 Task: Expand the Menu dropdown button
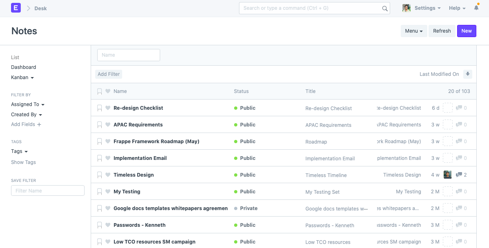tap(414, 31)
